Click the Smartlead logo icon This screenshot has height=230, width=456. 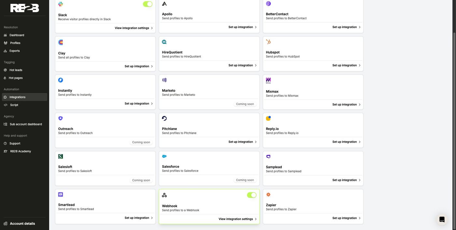pyautogui.click(x=61, y=194)
